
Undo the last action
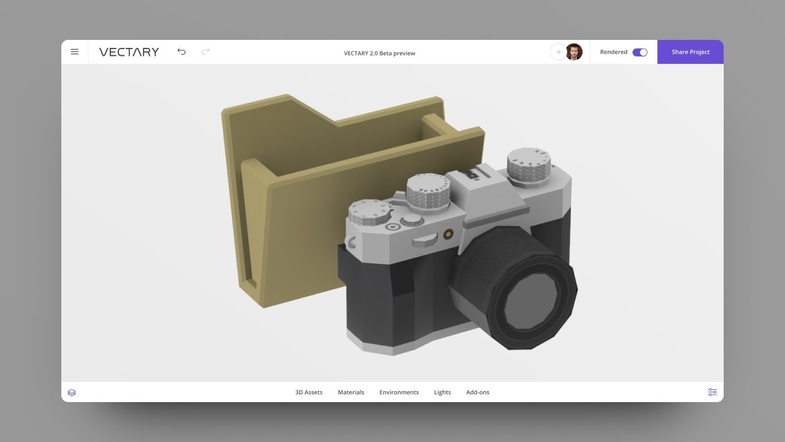click(x=182, y=52)
